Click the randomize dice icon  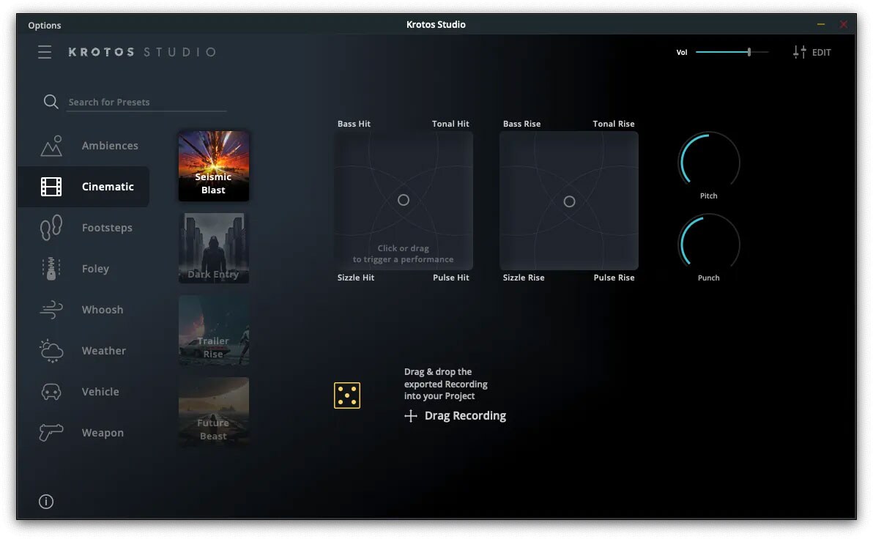347,395
